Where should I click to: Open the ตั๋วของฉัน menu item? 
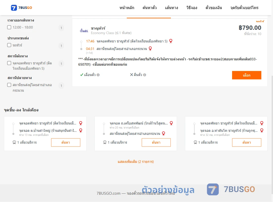coord(214,8)
